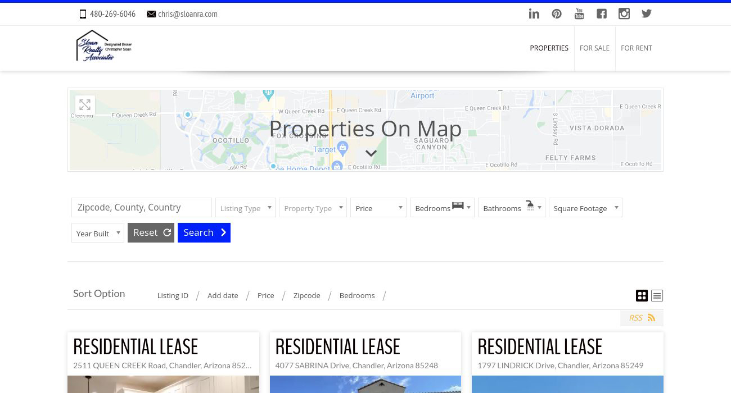Open the Bedrooms filter dropdown
This screenshot has width=731, height=393.
[442, 207]
